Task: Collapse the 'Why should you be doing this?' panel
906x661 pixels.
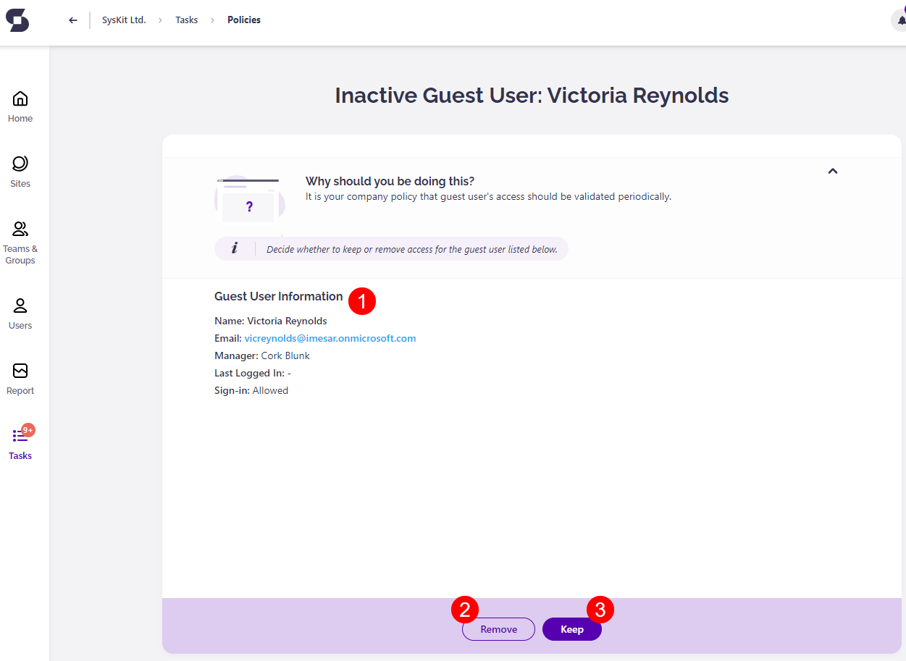Action: coord(833,171)
